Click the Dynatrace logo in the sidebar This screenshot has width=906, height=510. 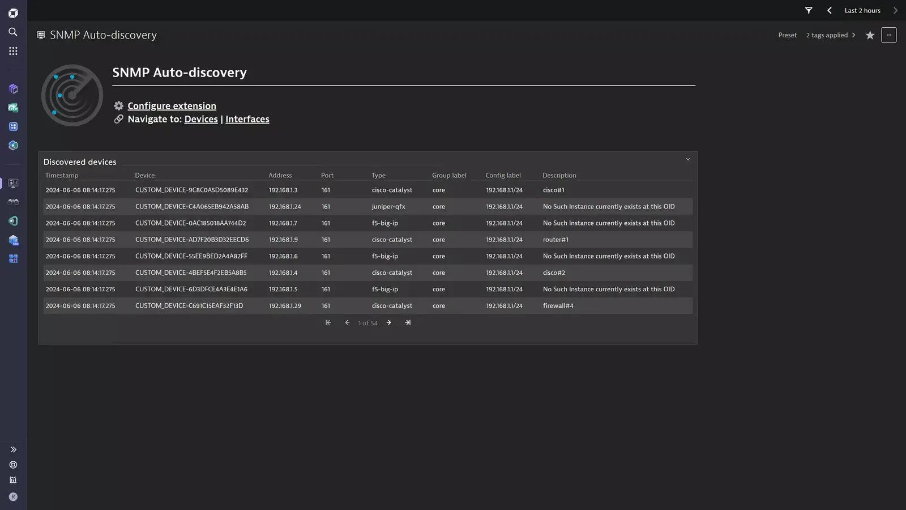(x=12, y=12)
